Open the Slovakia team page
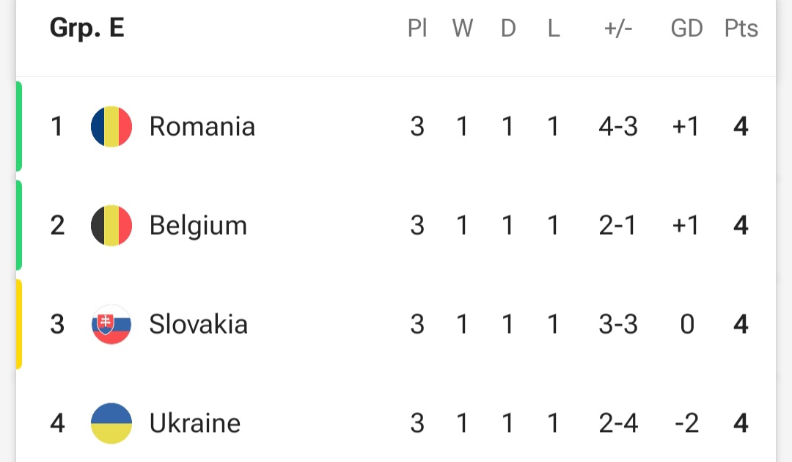Viewport: 792px width, 462px height. tap(199, 324)
